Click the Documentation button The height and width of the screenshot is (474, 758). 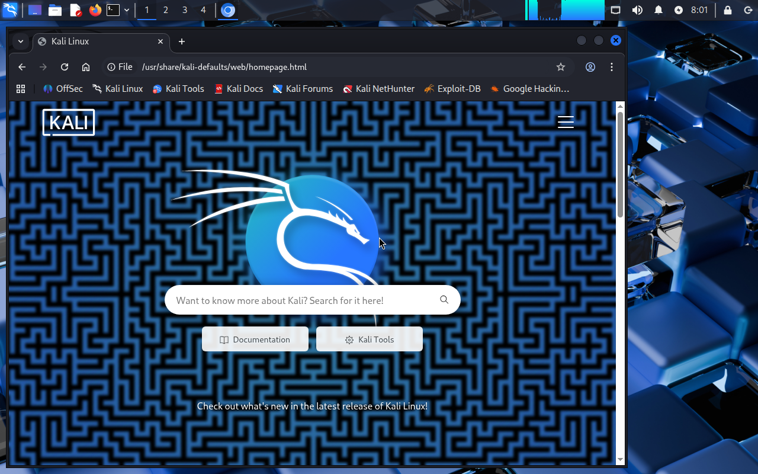point(255,340)
